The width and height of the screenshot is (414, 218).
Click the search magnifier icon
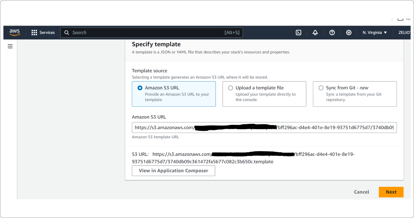(x=67, y=33)
